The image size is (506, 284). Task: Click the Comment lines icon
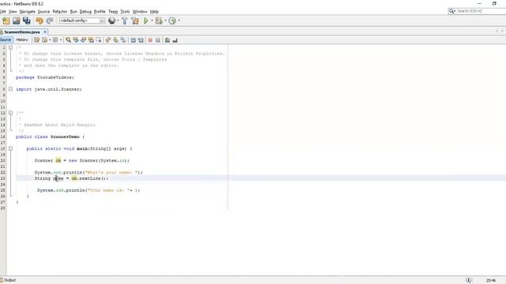pyautogui.click(x=167, y=40)
